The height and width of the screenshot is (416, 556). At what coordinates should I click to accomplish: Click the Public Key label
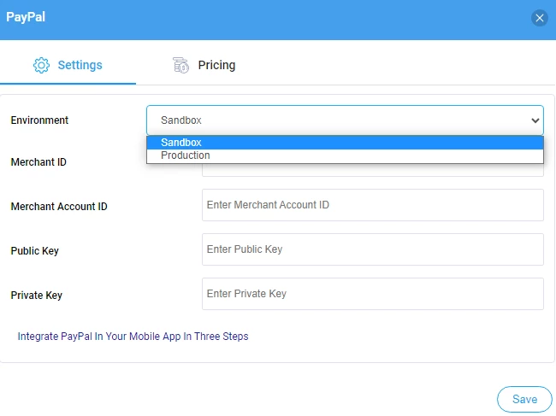35,250
